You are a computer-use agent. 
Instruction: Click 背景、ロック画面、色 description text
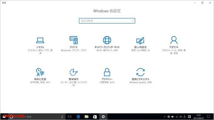pos(140,50)
